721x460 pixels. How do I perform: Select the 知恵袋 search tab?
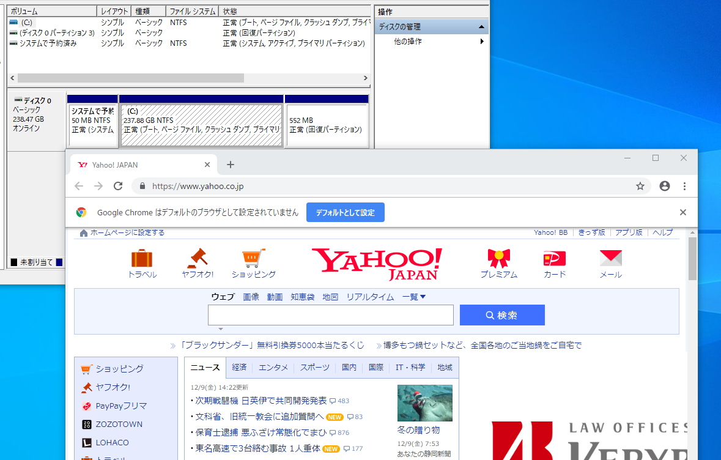pyautogui.click(x=303, y=297)
